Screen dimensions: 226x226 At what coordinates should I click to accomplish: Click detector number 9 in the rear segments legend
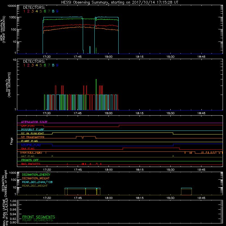57,65
